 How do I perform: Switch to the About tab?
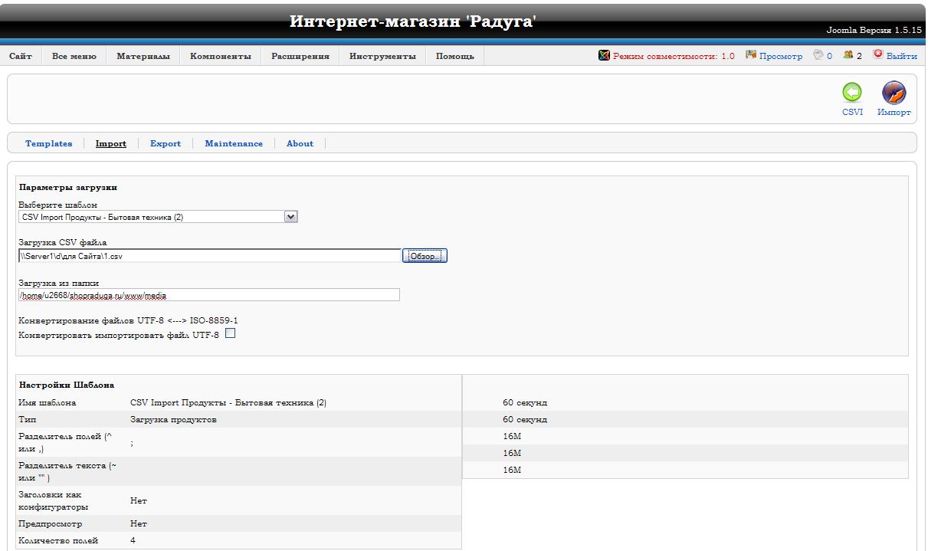pyautogui.click(x=300, y=143)
